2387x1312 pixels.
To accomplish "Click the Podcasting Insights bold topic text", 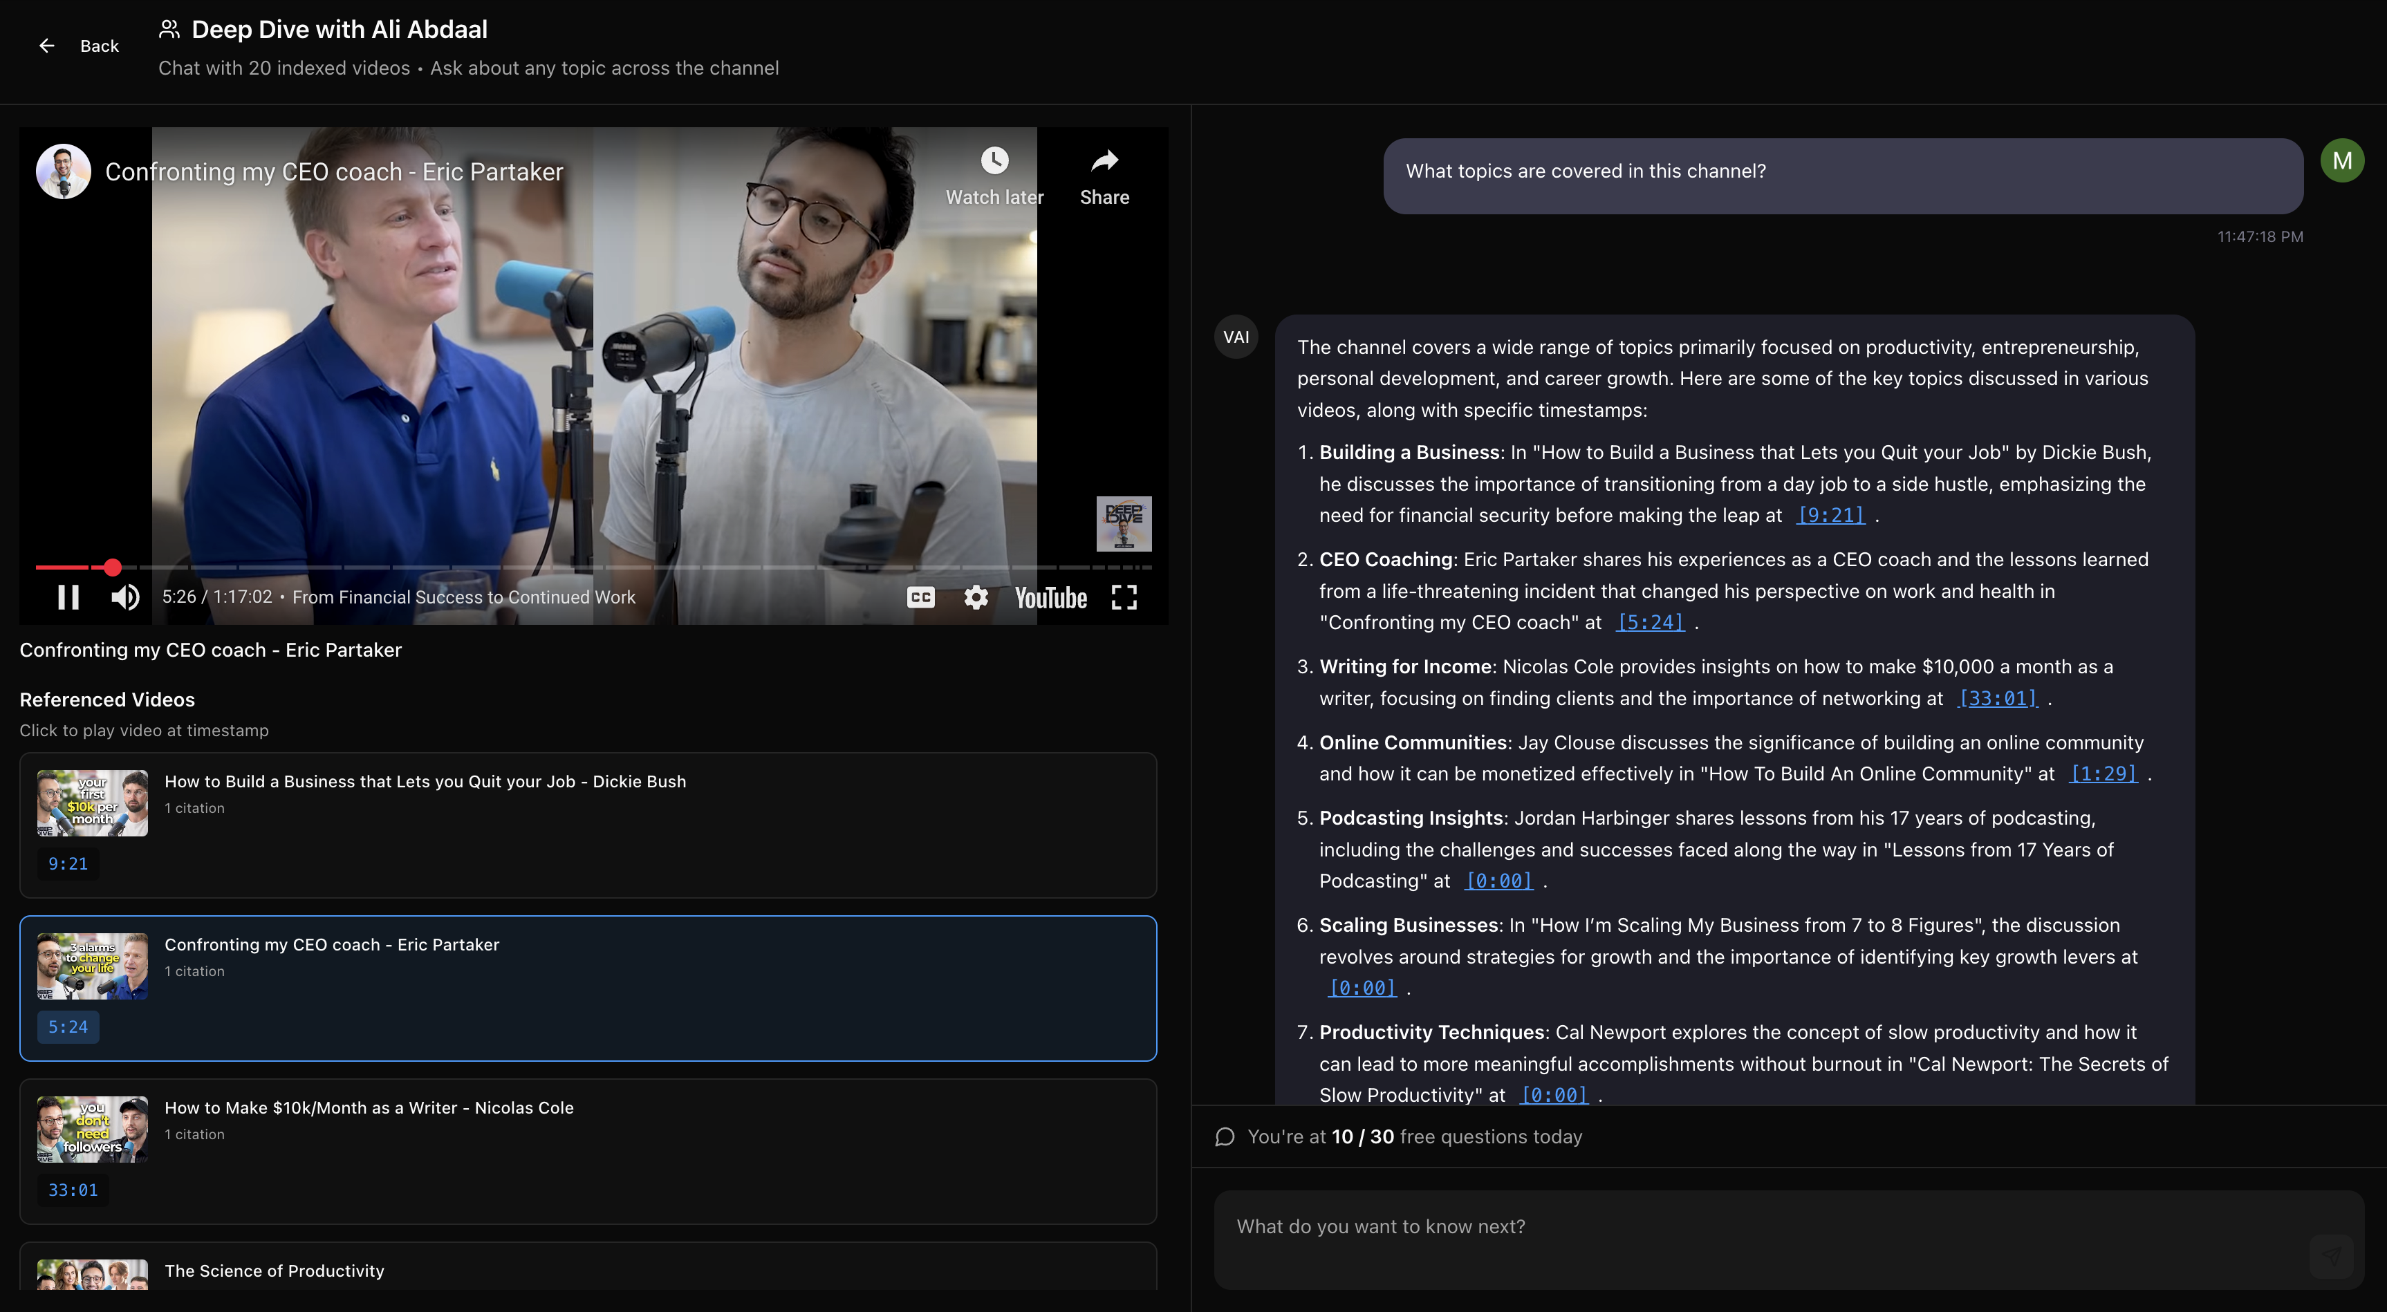I will click(x=1411, y=818).
